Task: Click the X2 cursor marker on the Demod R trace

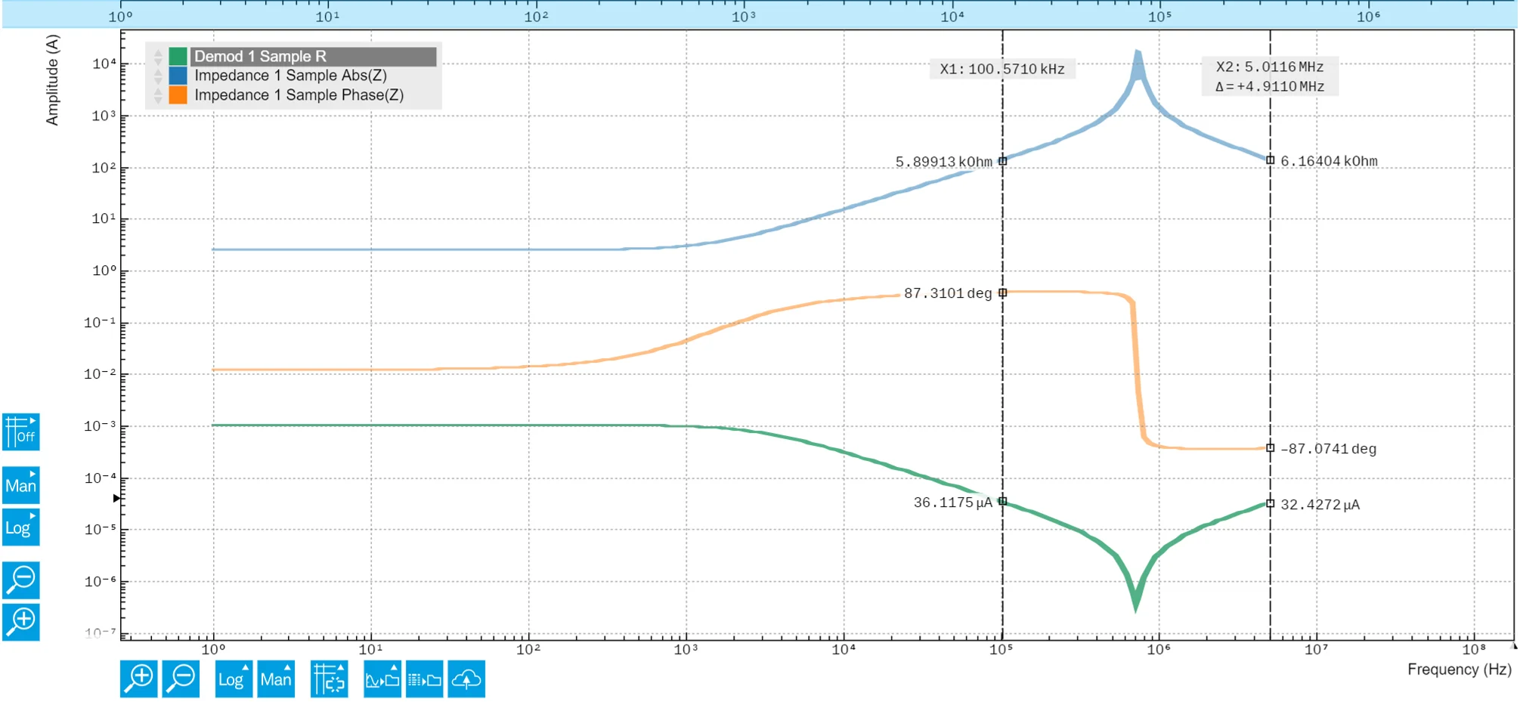Action: click(1270, 503)
